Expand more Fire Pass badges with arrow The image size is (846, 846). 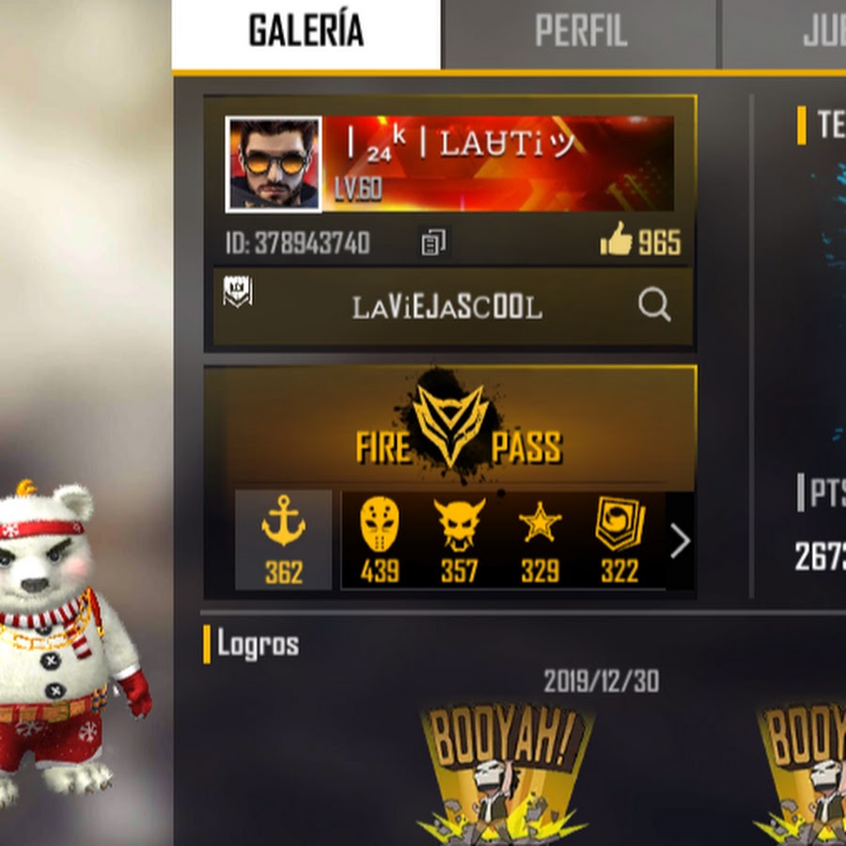(680, 541)
